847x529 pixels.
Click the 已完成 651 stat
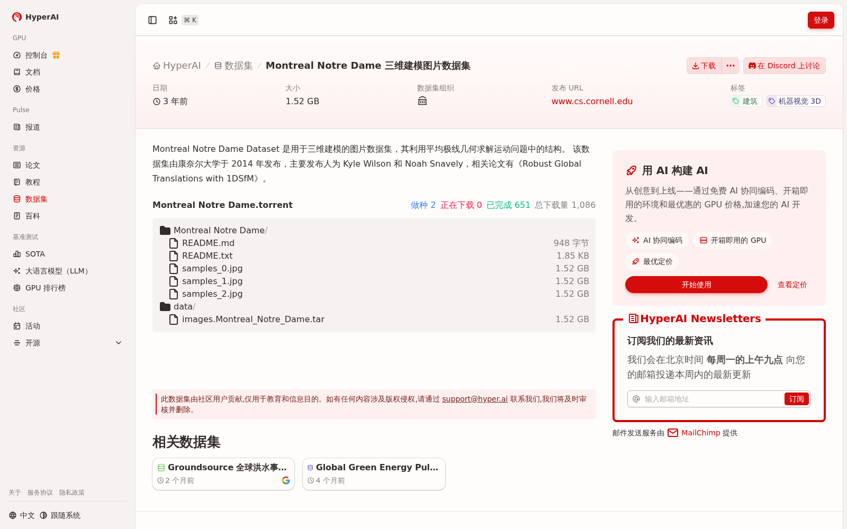[x=508, y=205]
